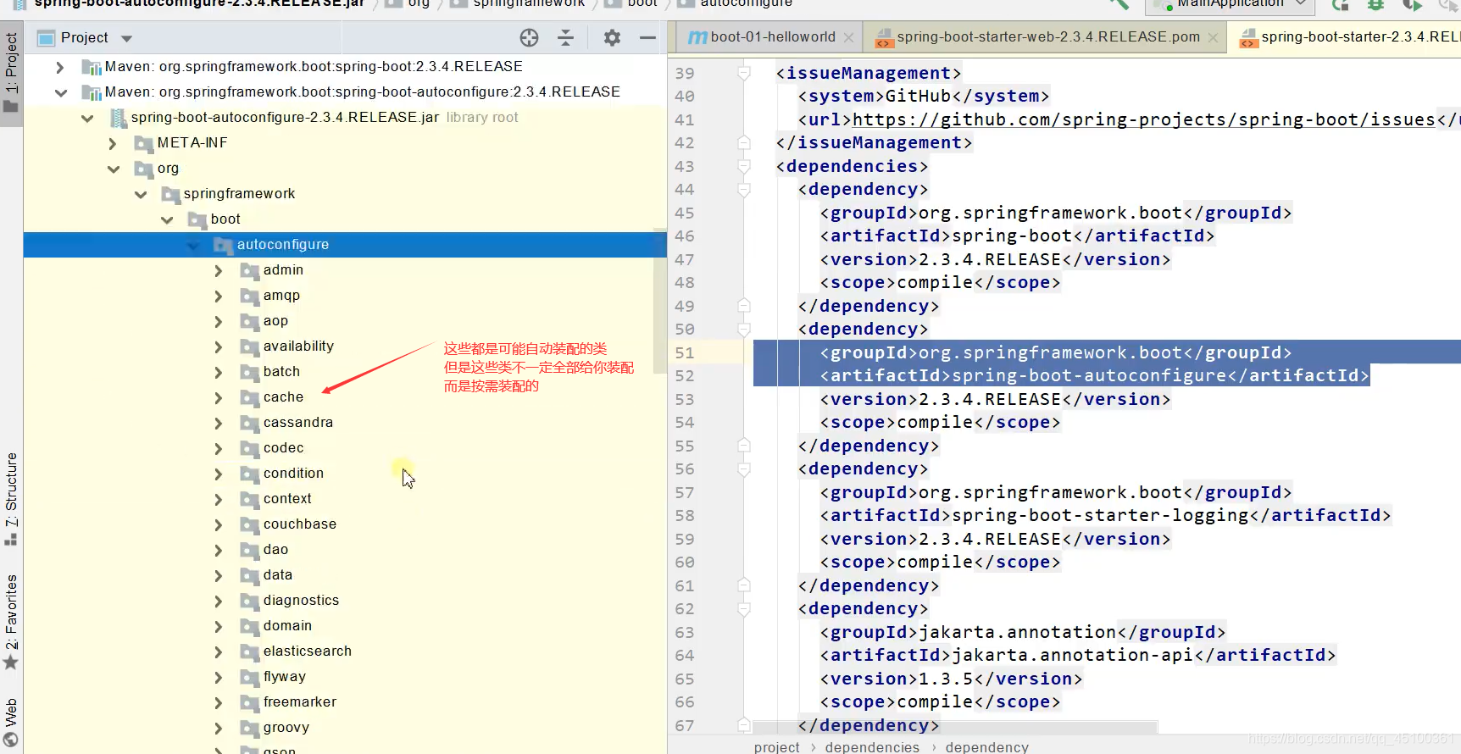Select the aop package
Viewport: 1461px width, 754px height.
pos(275,321)
